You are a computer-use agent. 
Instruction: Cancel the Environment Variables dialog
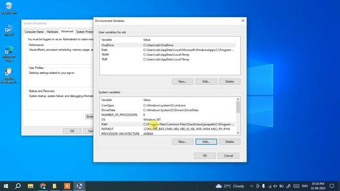pos(228,155)
